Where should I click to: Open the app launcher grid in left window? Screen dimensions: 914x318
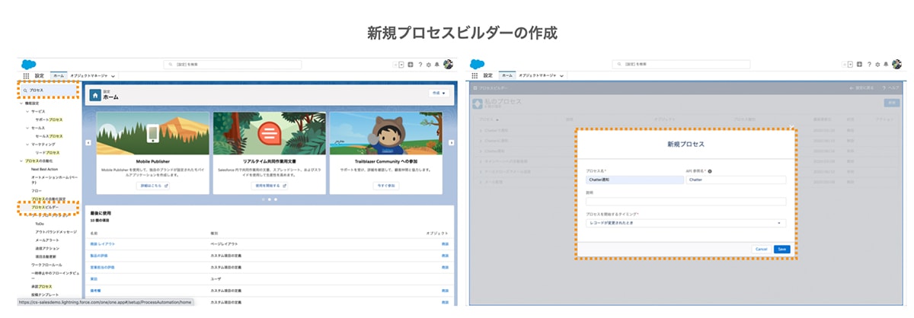(26, 76)
